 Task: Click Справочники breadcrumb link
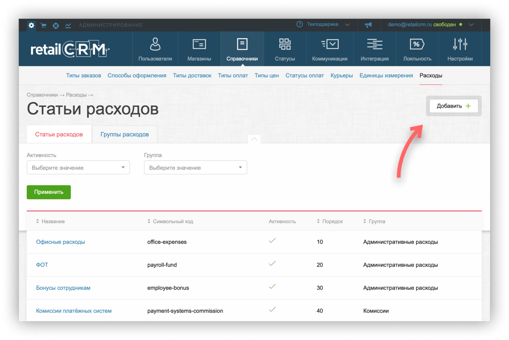pos(42,95)
